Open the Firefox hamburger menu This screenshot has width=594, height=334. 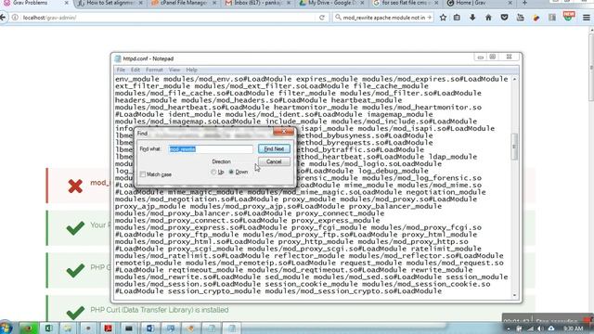point(586,18)
